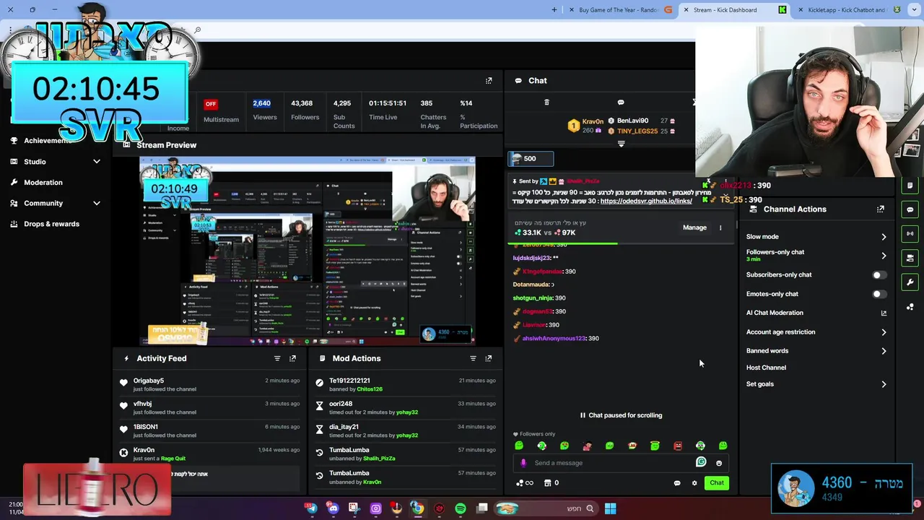Screen dimensions: 924x520
Task: Click the purple microphone icon in chat input
Action: (523, 463)
